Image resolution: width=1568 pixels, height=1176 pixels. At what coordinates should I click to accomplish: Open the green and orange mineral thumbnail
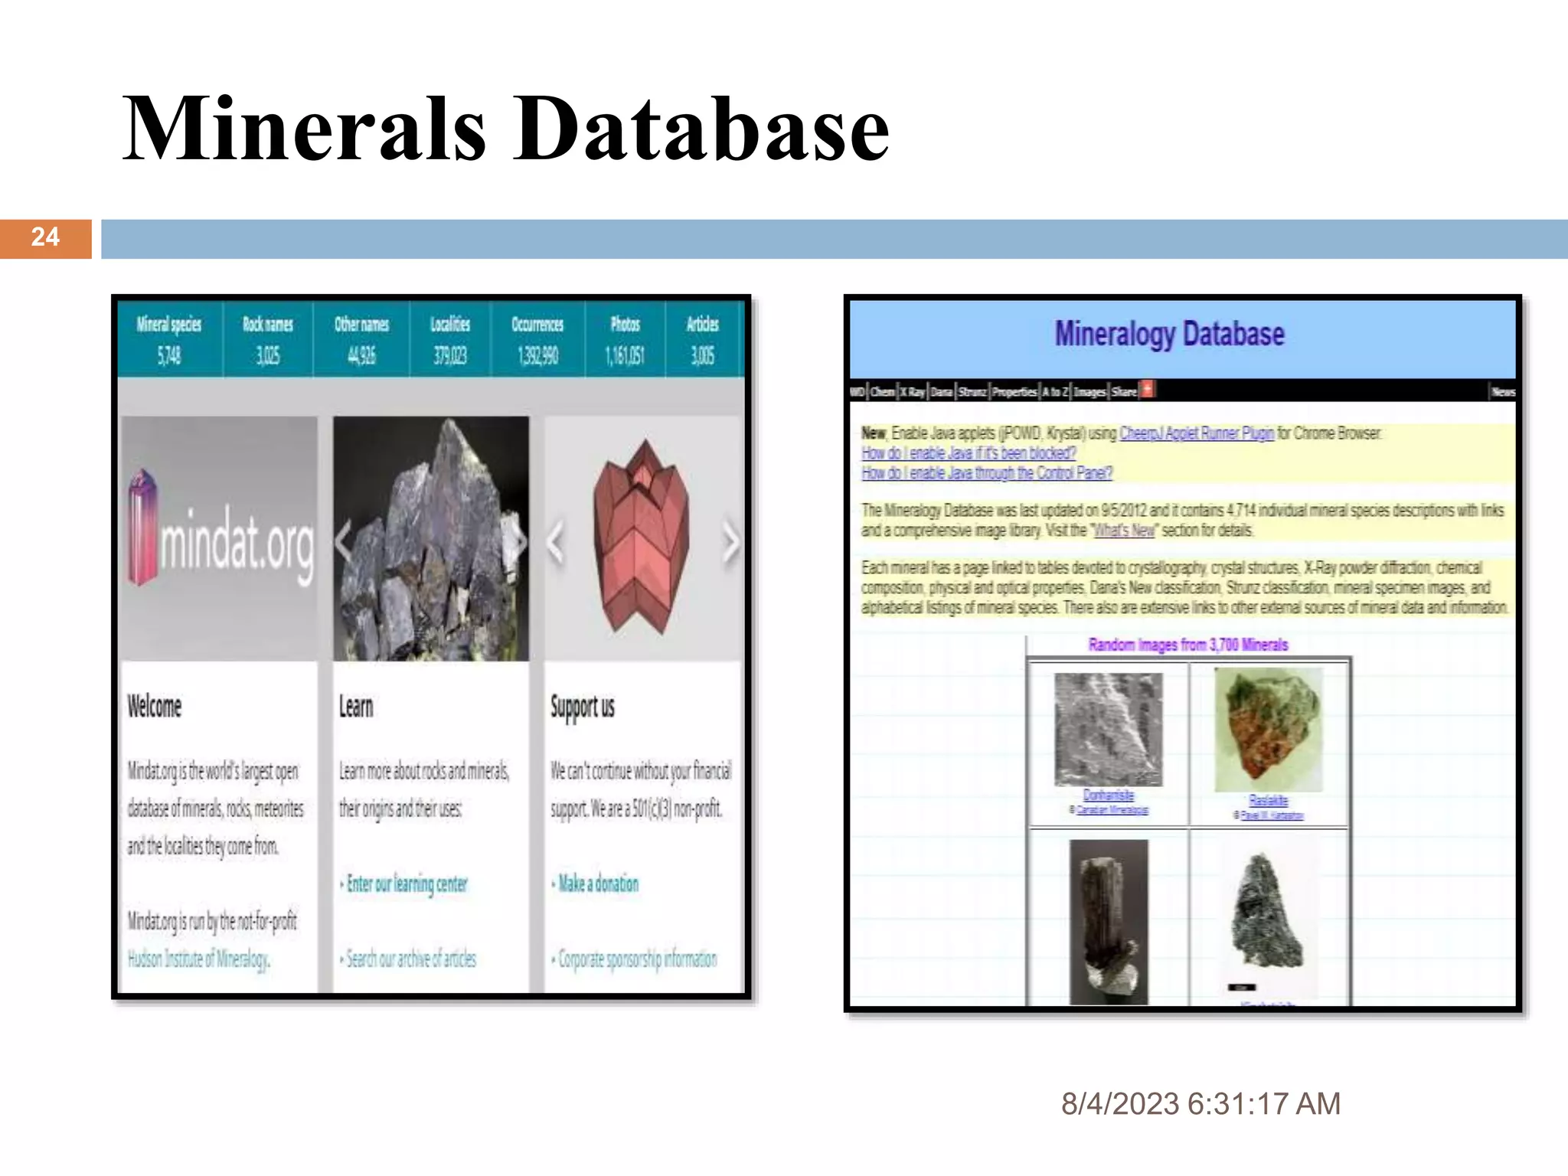1269,730
